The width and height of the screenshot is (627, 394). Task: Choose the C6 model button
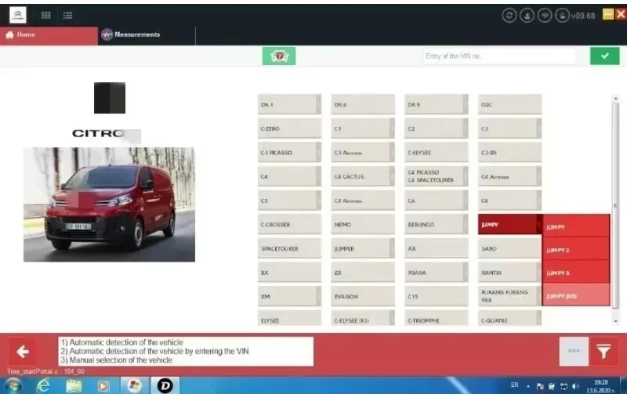pos(437,201)
